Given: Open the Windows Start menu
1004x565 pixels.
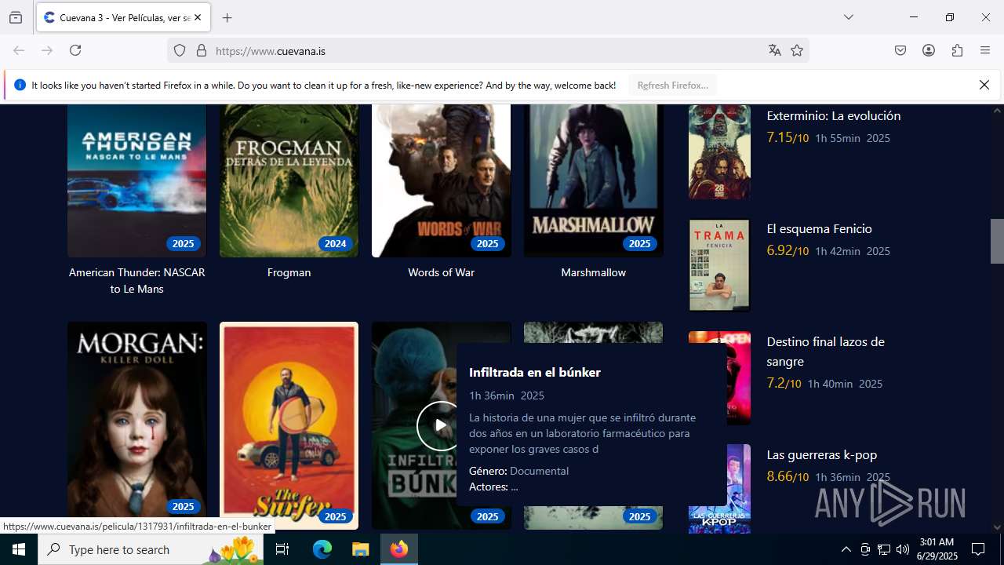Looking at the screenshot, I should [x=19, y=549].
